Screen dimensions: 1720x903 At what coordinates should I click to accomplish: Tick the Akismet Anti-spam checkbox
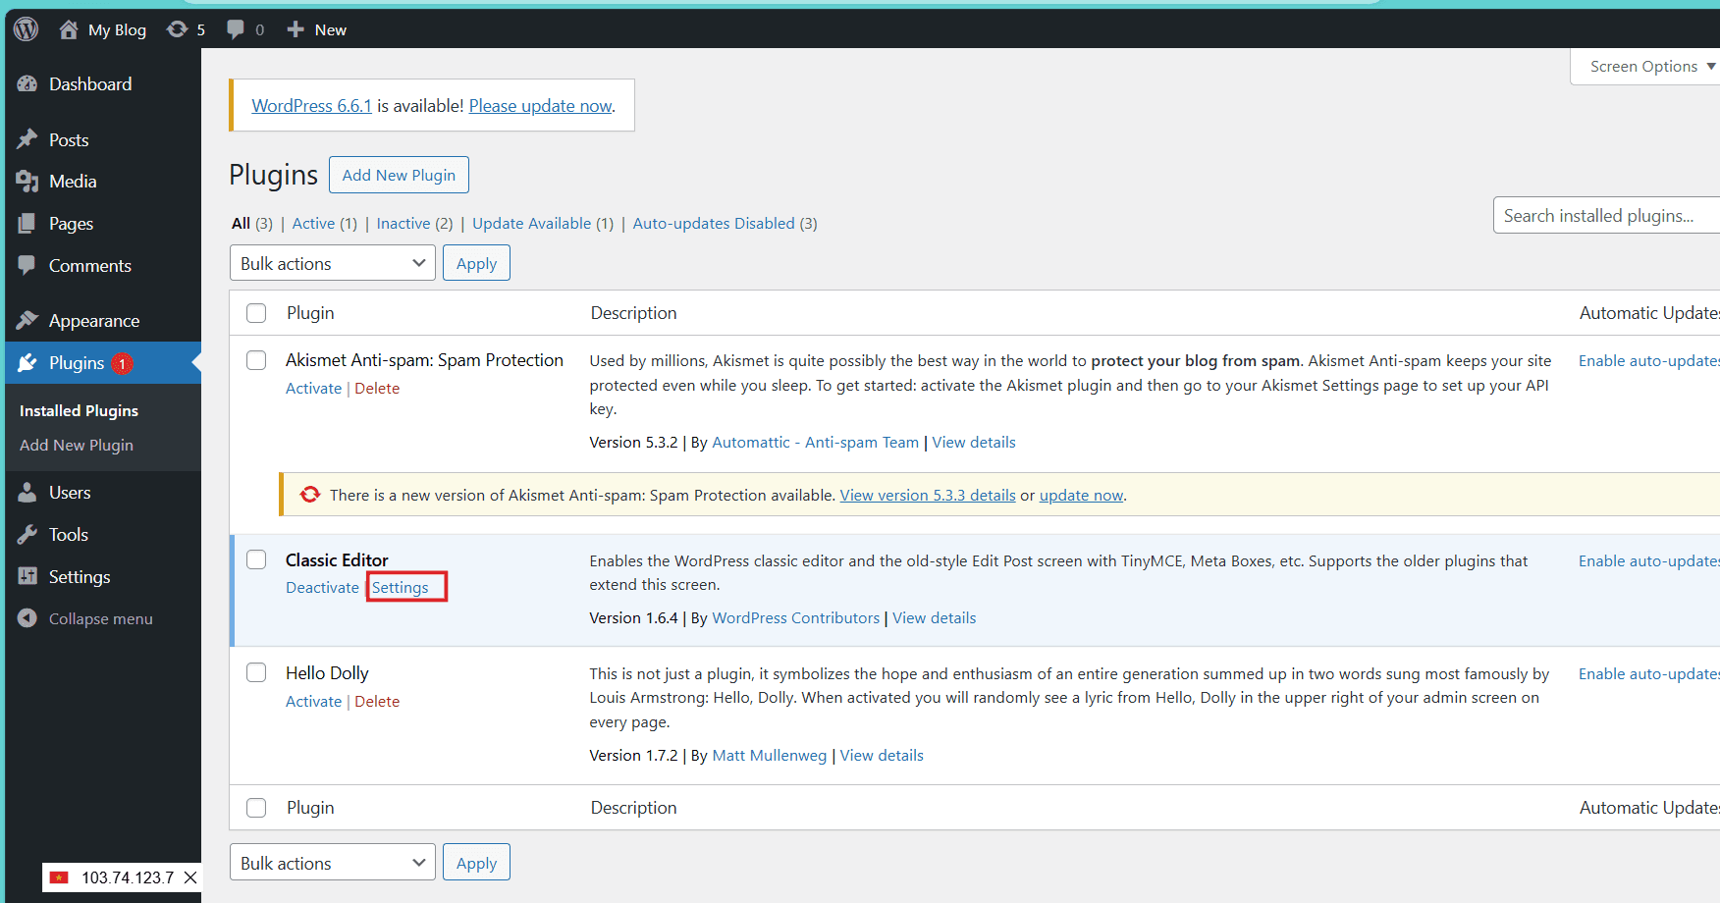click(x=256, y=360)
